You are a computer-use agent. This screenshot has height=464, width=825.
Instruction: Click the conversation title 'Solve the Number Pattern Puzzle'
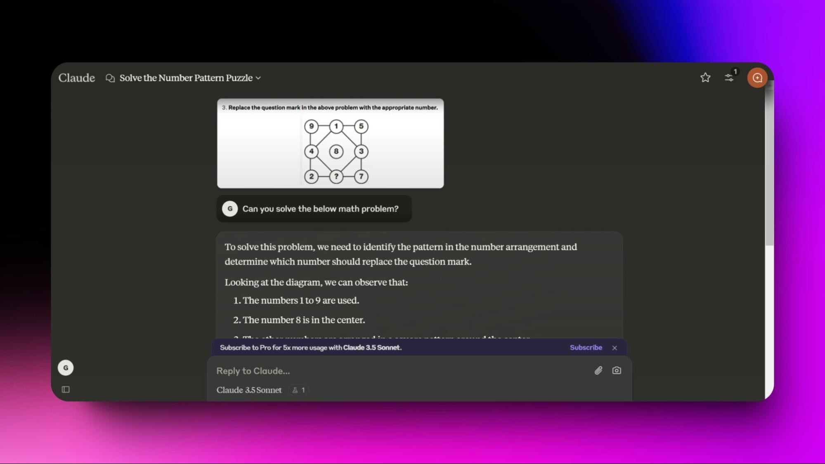point(186,78)
